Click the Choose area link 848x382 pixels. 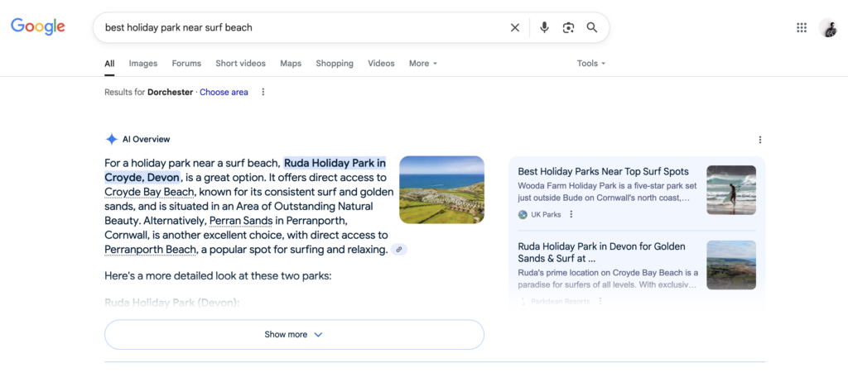coord(224,92)
